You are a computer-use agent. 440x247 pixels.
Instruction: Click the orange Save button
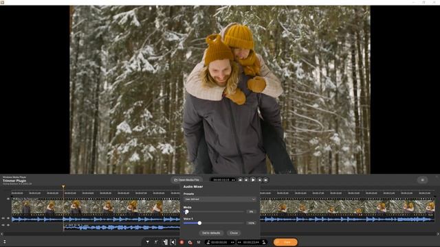[286, 242]
